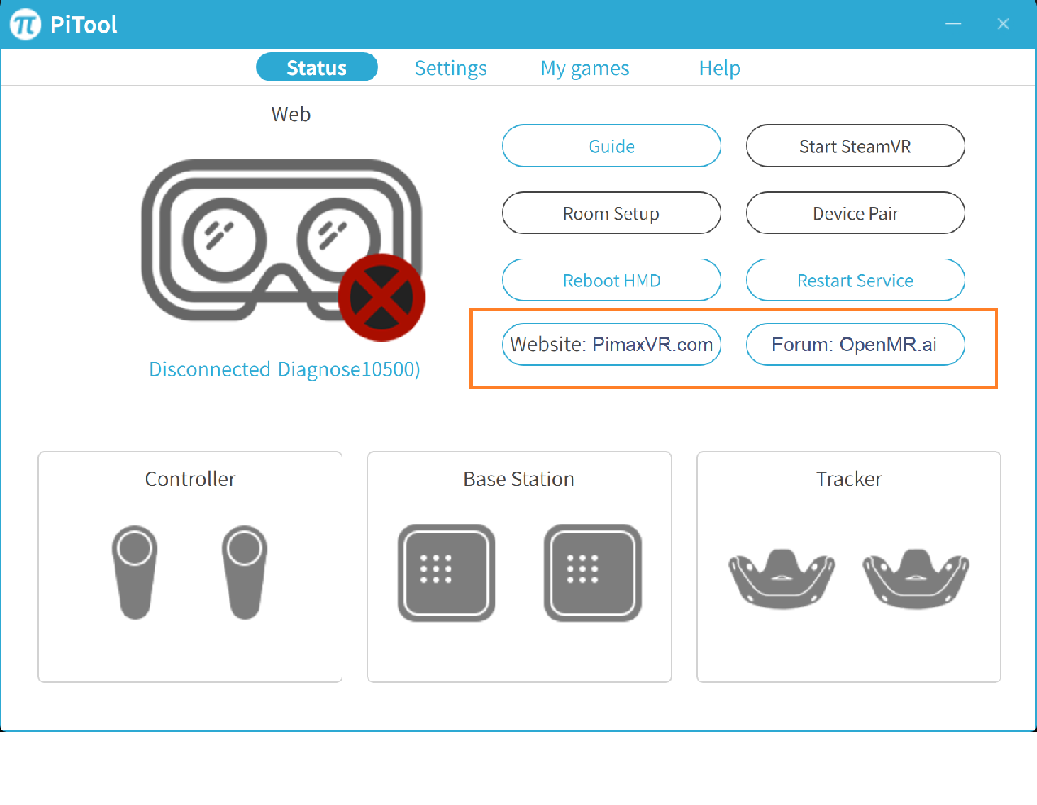Select the left tracker icon

pos(782,579)
